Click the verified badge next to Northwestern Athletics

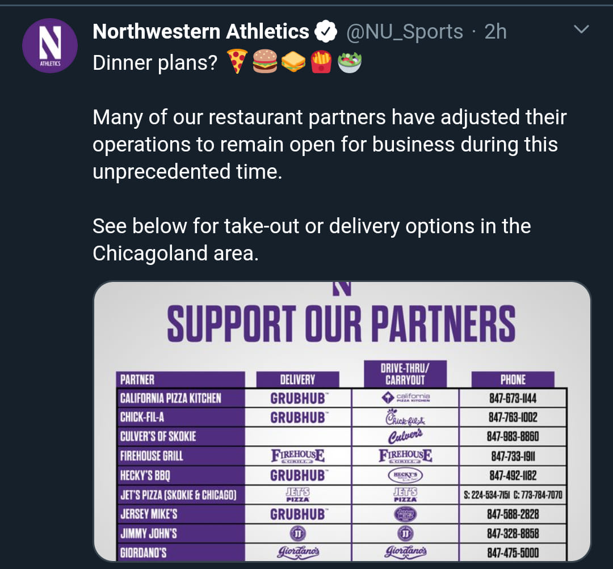click(x=326, y=32)
